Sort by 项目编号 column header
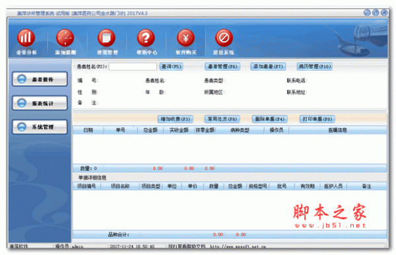 pyautogui.click(x=86, y=186)
